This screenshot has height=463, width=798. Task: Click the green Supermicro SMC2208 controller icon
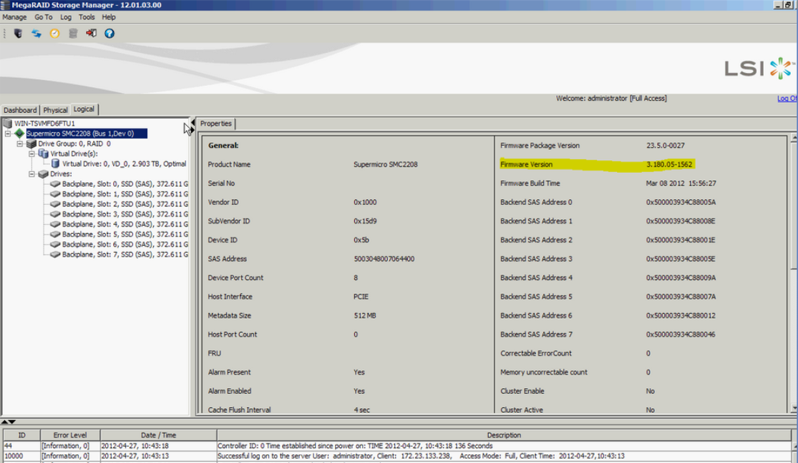[19, 134]
